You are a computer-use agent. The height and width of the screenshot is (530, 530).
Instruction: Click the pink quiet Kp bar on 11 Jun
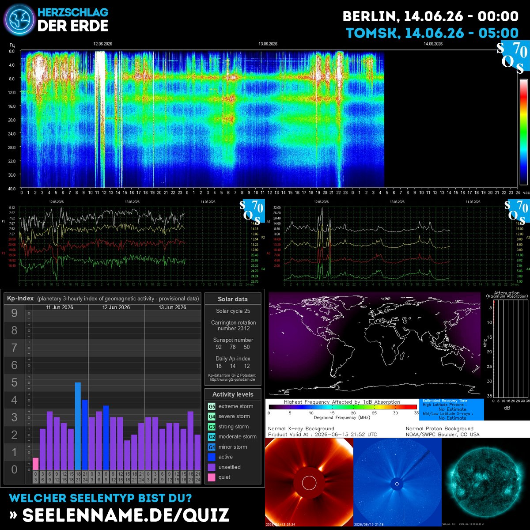click(35, 464)
